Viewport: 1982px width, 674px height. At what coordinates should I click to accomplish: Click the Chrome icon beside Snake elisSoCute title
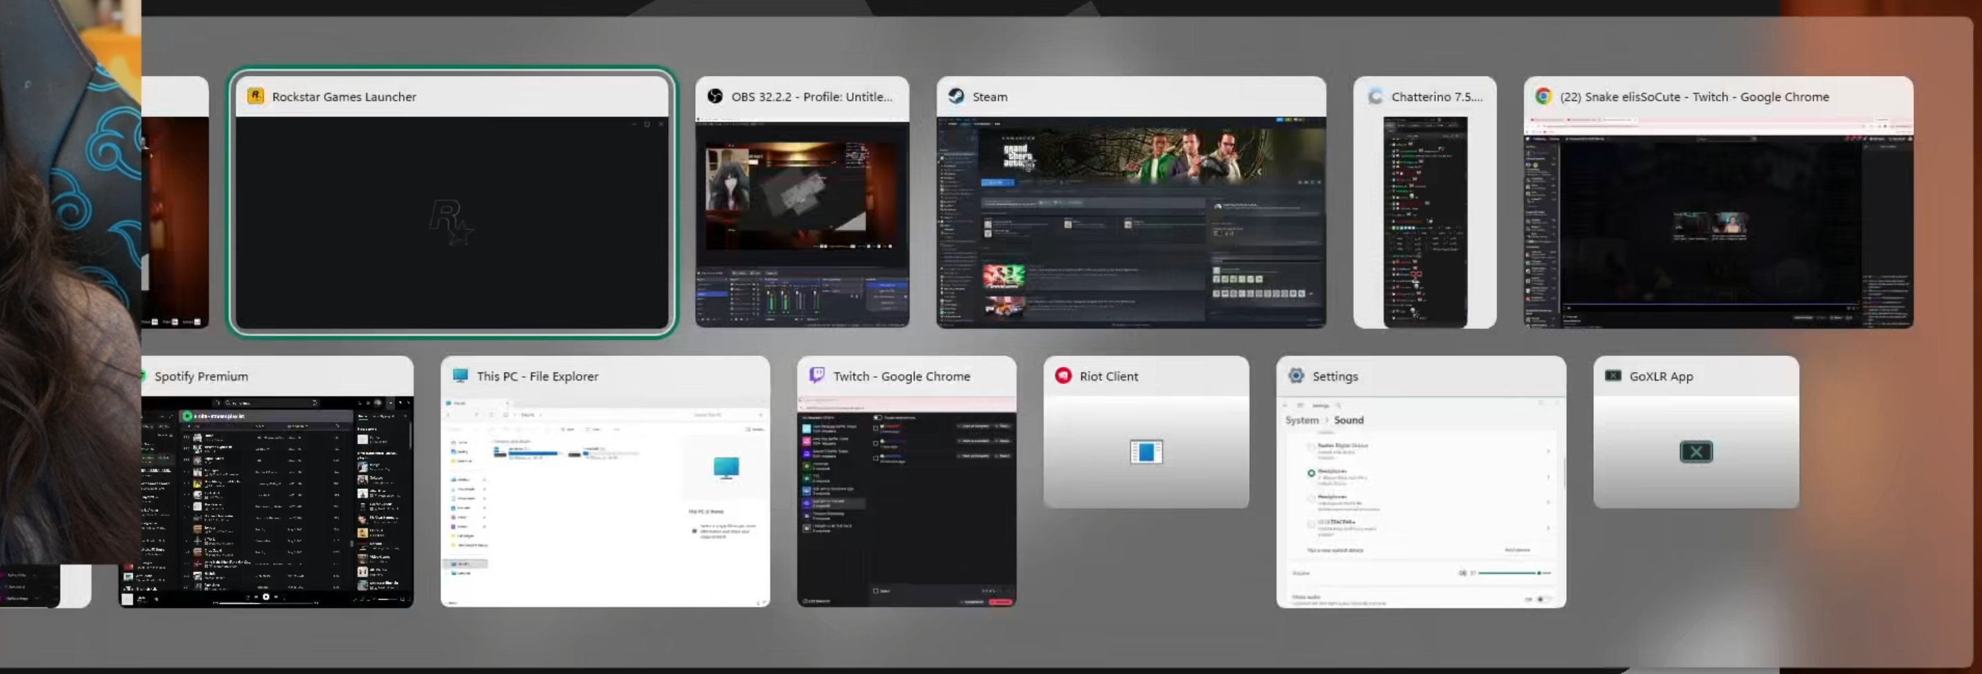pos(1543,96)
